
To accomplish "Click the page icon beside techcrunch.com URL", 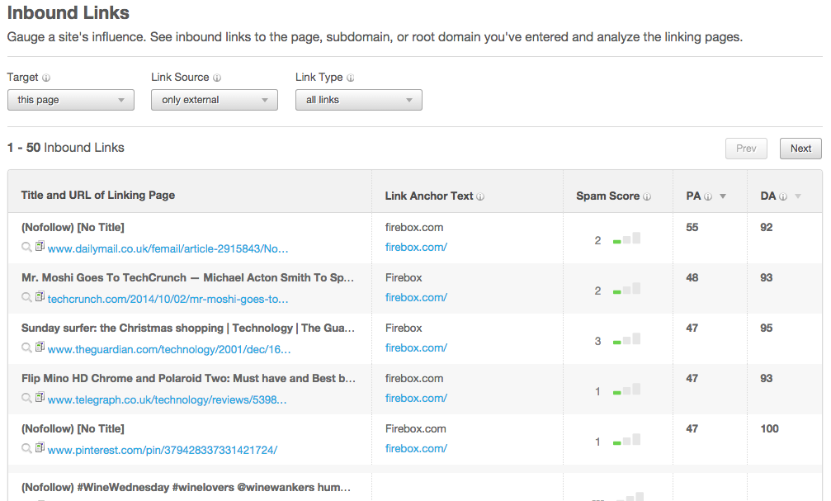I will [40, 298].
